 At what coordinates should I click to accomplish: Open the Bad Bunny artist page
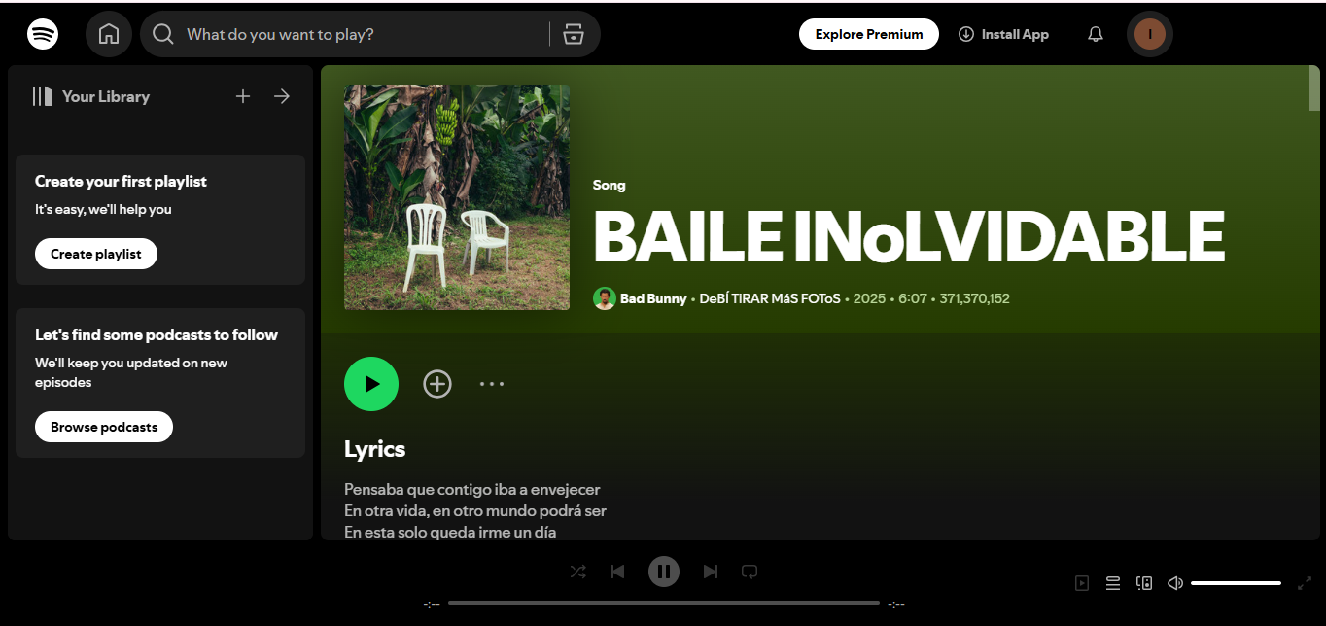(652, 298)
